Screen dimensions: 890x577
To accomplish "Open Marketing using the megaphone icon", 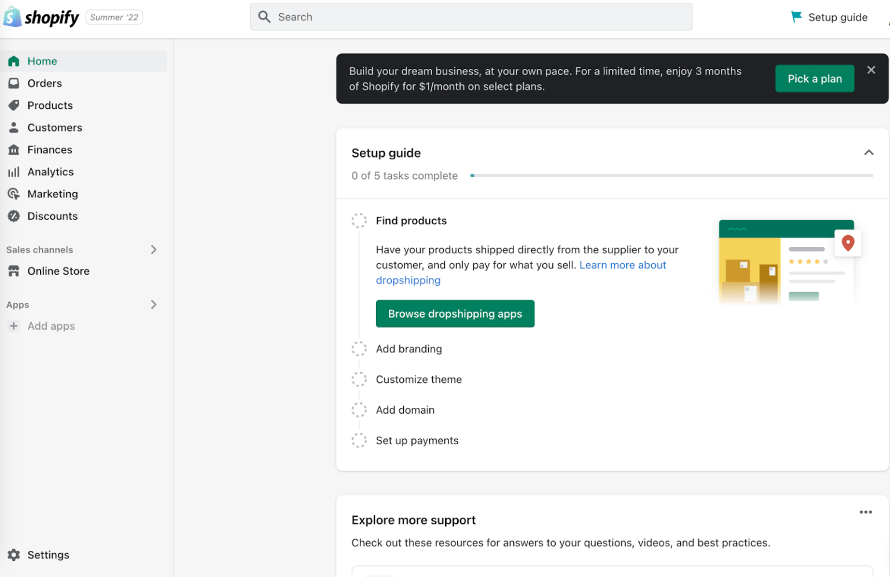I will (14, 193).
